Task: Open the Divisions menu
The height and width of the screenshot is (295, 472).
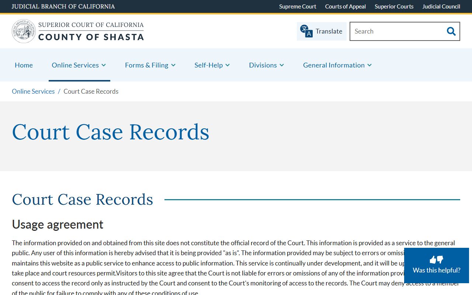Action: coord(263,65)
